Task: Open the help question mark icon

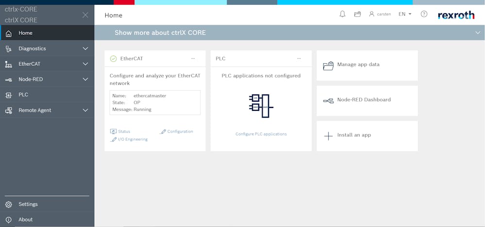Action: tap(424, 14)
